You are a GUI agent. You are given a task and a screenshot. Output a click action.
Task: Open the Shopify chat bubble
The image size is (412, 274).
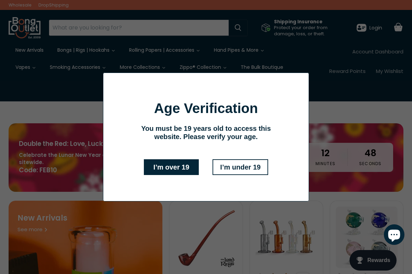tap(394, 235)
